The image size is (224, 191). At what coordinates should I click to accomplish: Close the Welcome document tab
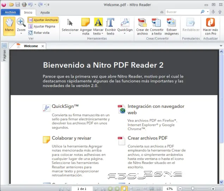(x=43, y=46)
